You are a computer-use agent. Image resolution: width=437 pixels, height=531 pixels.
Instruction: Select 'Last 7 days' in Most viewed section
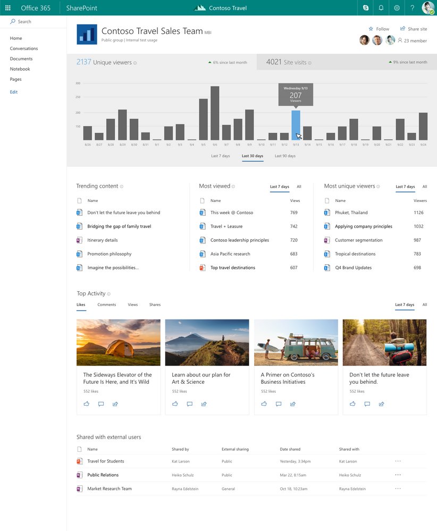click(x=280, y=187)
